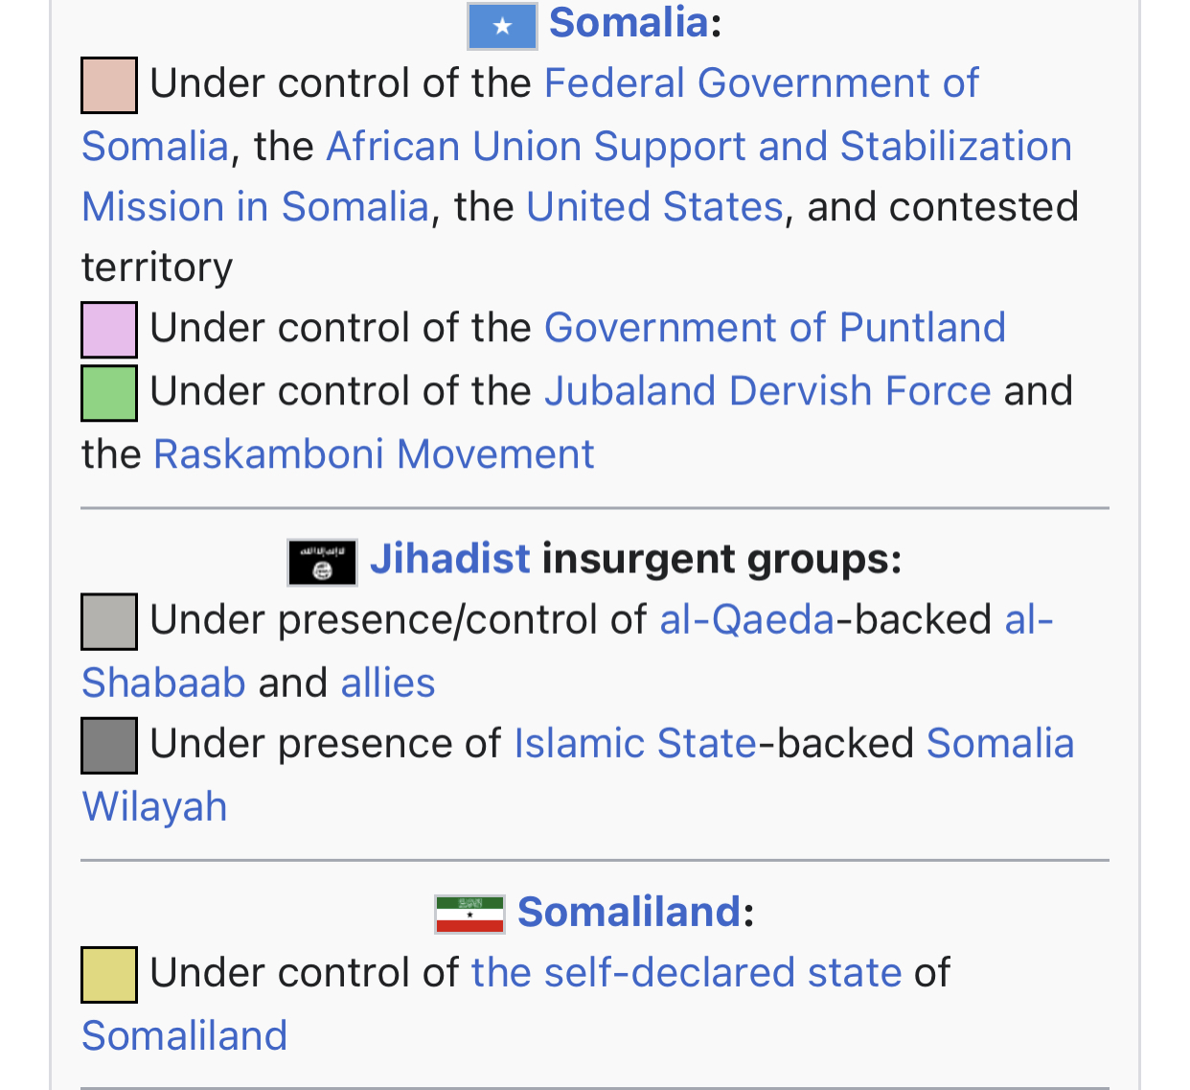Viewport: 1190px width, 1090px height.
Task: Follow the al-Qaeda link
Action: [x=746, y=620]
